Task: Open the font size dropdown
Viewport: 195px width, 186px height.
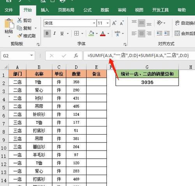Action: coord(108,23)
